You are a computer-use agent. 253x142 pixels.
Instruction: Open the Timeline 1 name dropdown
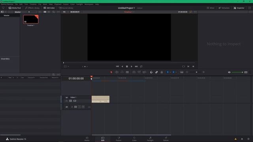coord(129,12)
